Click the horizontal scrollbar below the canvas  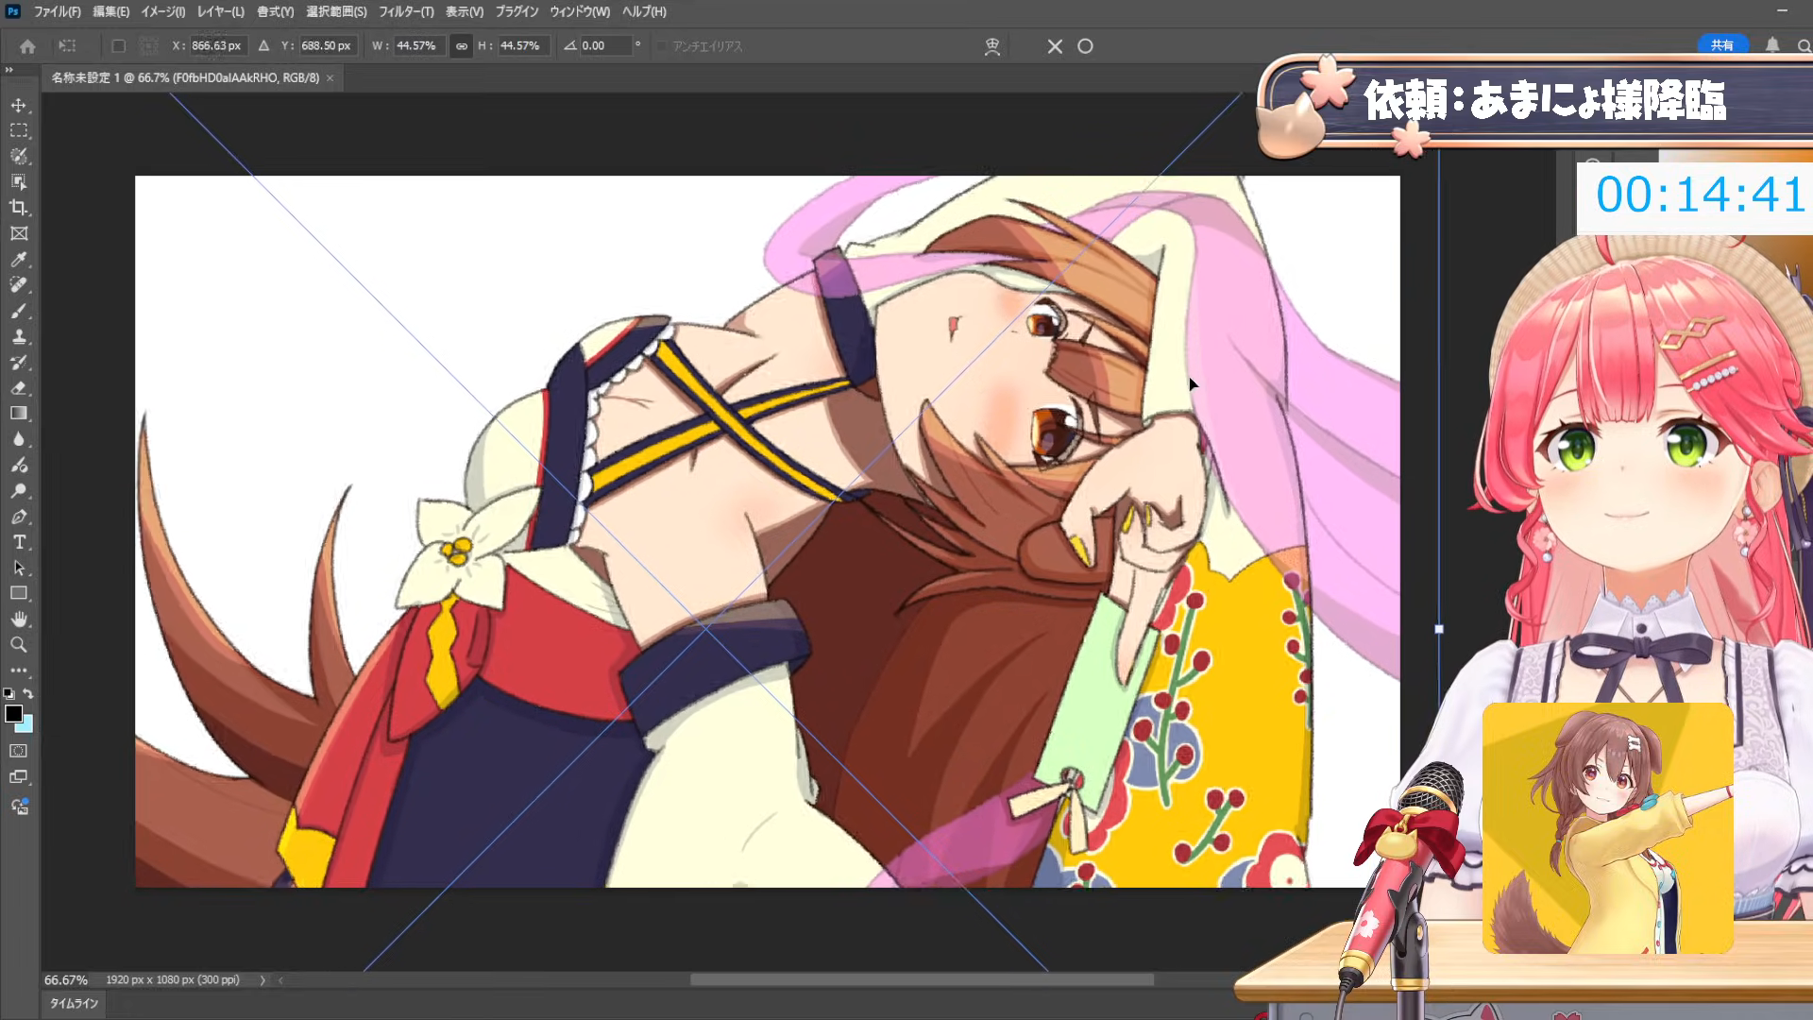[x=922, y=979]
